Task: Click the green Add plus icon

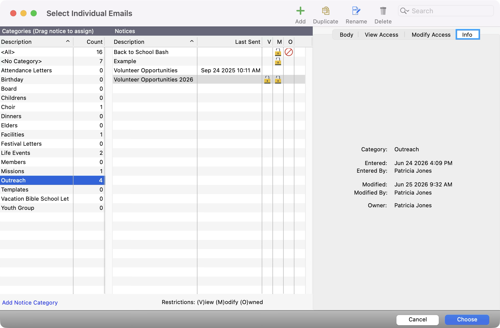Action: tap(300, 11)
